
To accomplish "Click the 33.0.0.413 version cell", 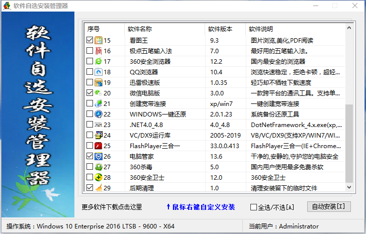I will point(225,146).
